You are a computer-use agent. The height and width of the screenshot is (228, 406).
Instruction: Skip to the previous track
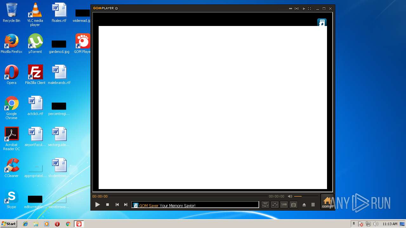click(x=117, y=205)
